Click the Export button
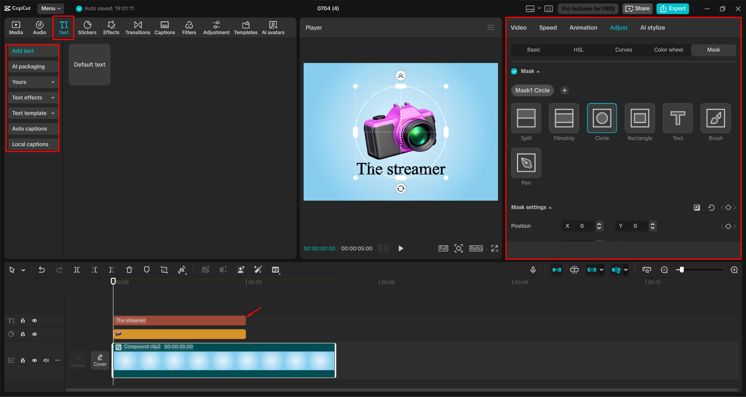Image resolution: width=746 pixels, height=397 pixels. pos(672,8)
